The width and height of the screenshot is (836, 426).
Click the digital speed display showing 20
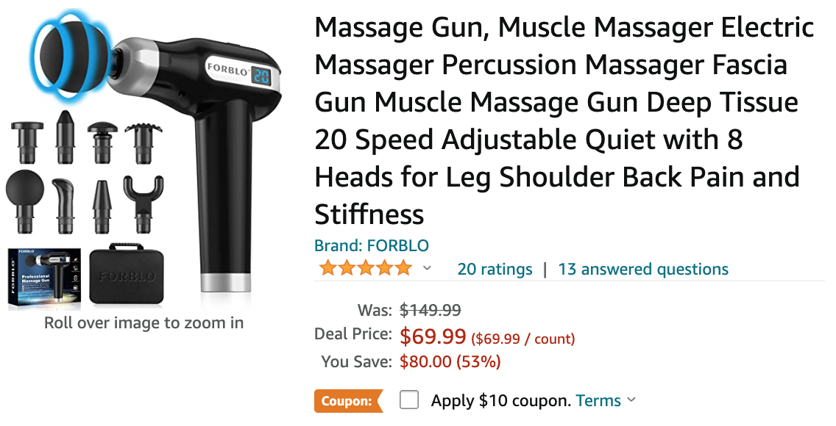(x=261, y=76)
